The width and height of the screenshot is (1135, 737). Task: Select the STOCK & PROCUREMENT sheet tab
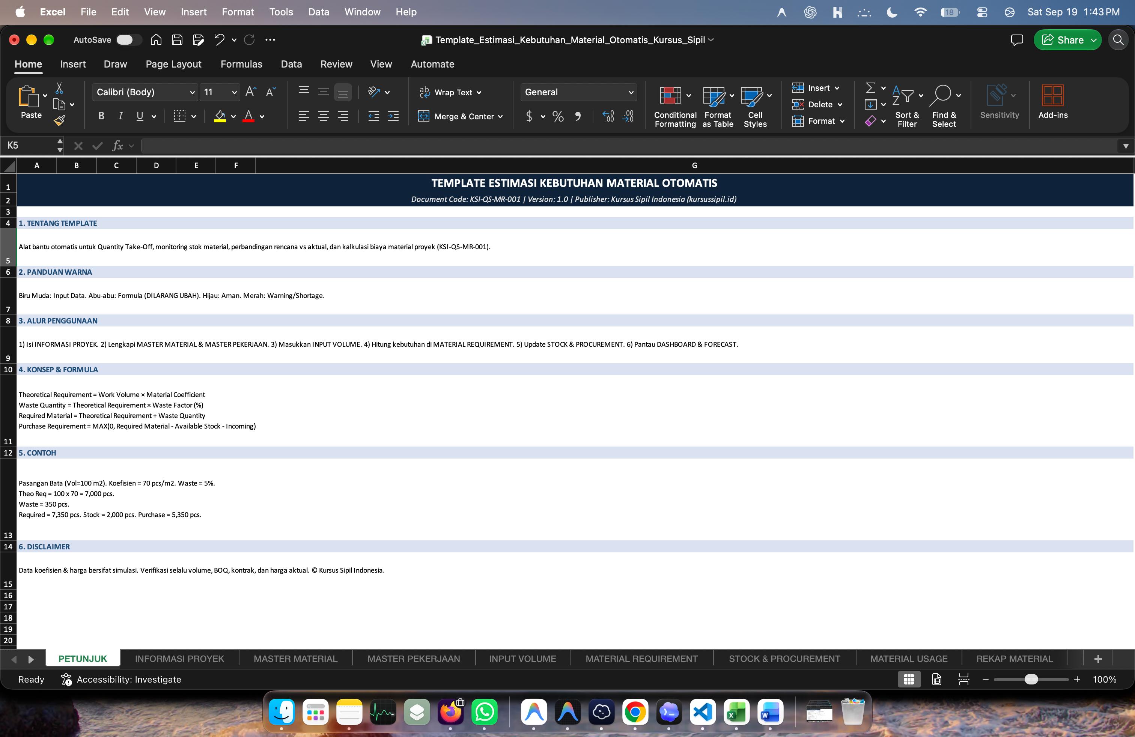784,659
